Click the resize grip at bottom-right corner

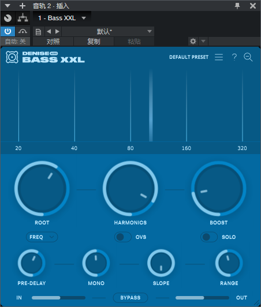[x=257, y=303]
